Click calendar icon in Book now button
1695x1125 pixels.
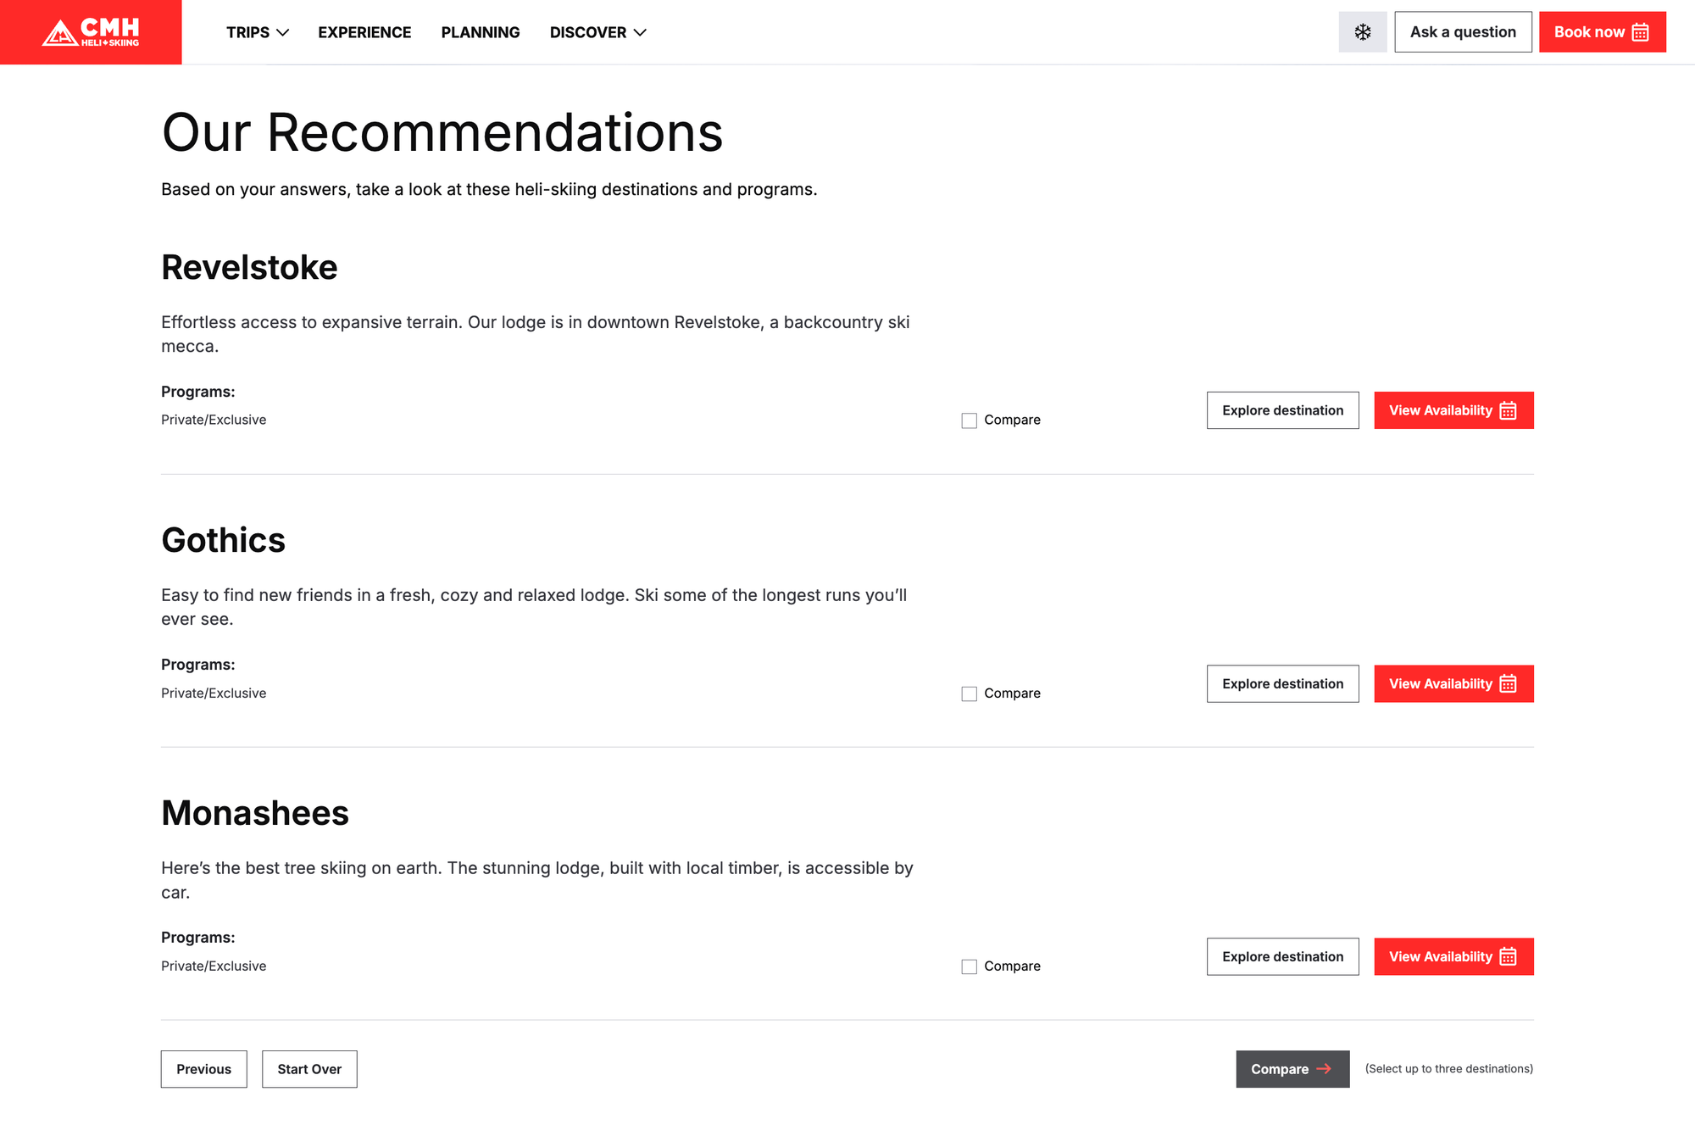(x=1641, y=32)
